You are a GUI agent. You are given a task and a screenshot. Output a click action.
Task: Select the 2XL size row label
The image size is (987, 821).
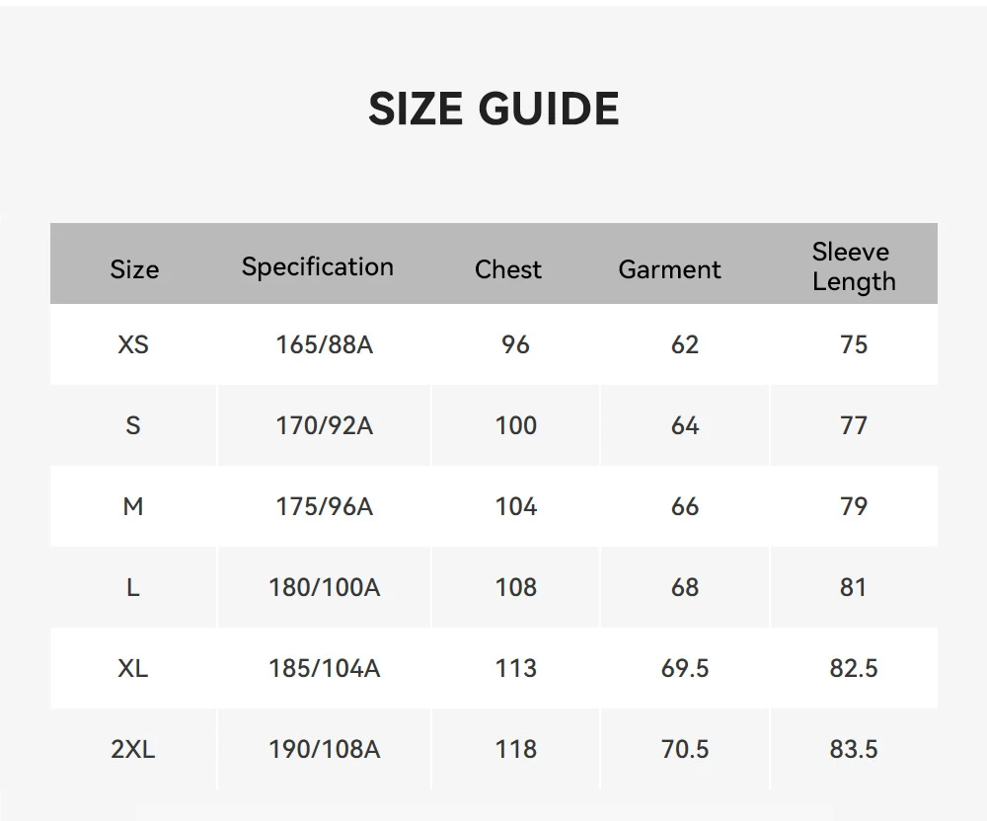pos(133,749)
